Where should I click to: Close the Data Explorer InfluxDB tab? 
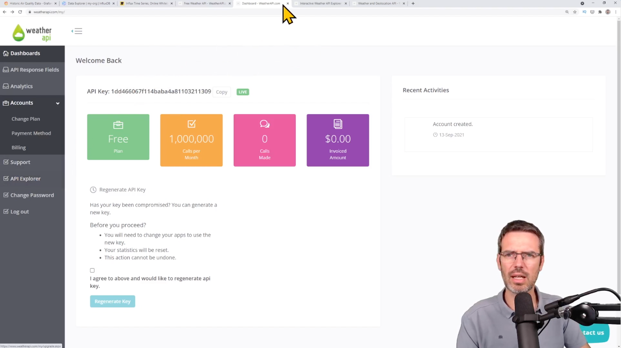click(x=114, y=3)
